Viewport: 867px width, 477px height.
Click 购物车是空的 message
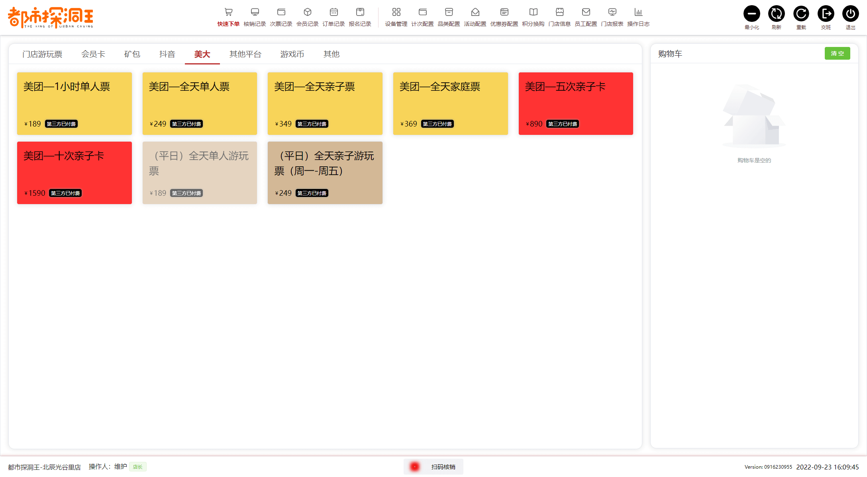coord(754,160)
